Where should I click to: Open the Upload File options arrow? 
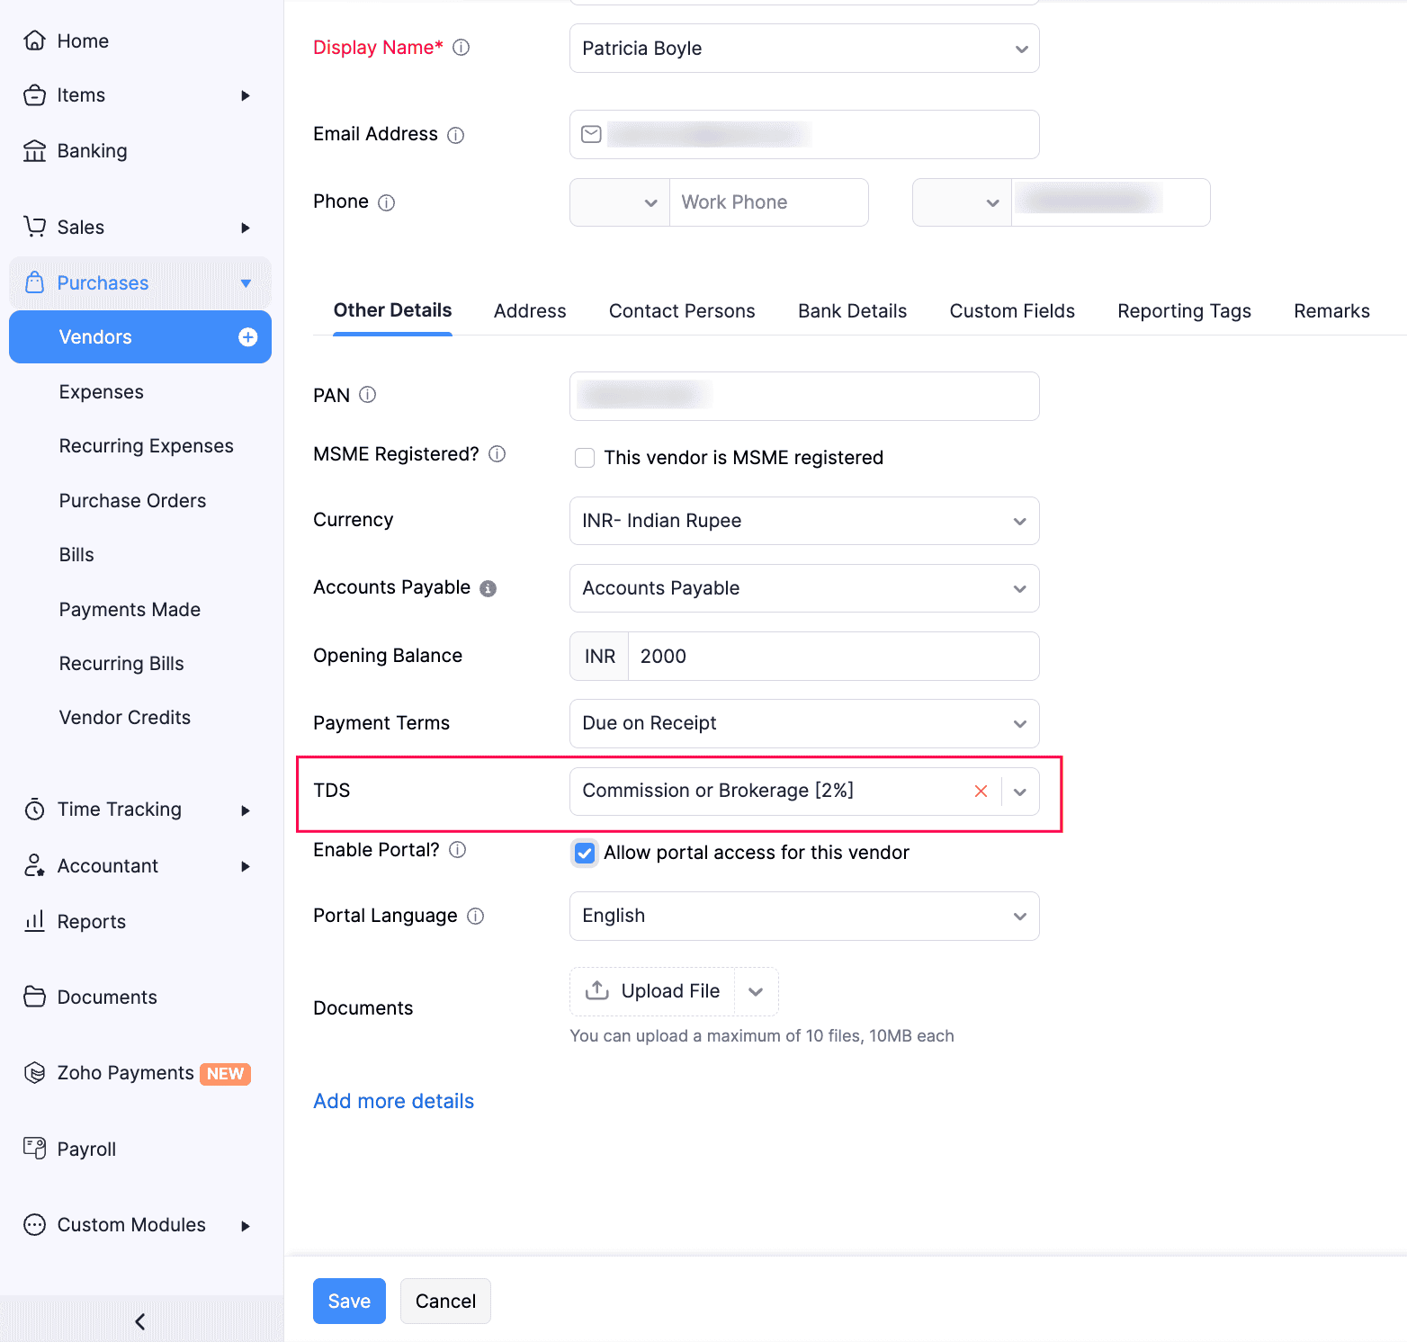756,991
